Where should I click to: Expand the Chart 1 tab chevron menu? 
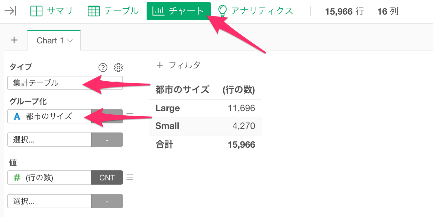pyautogui.click(x=70, y=41)
